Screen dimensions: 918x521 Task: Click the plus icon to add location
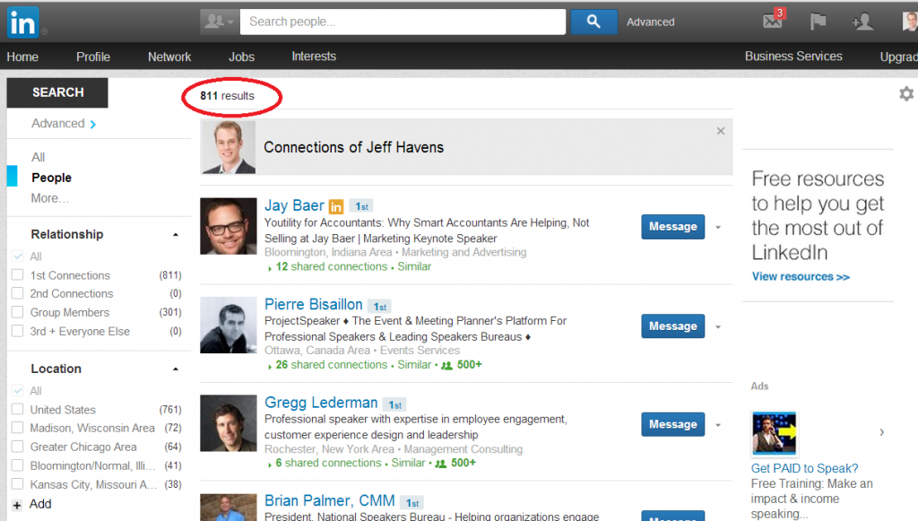(x=17, y=505)
